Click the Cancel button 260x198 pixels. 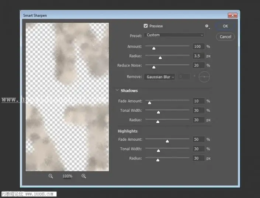coord(225,37)
